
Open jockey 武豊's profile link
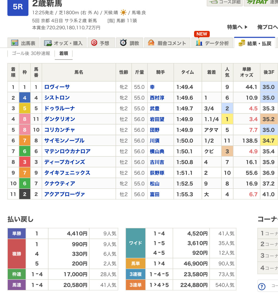154,108
